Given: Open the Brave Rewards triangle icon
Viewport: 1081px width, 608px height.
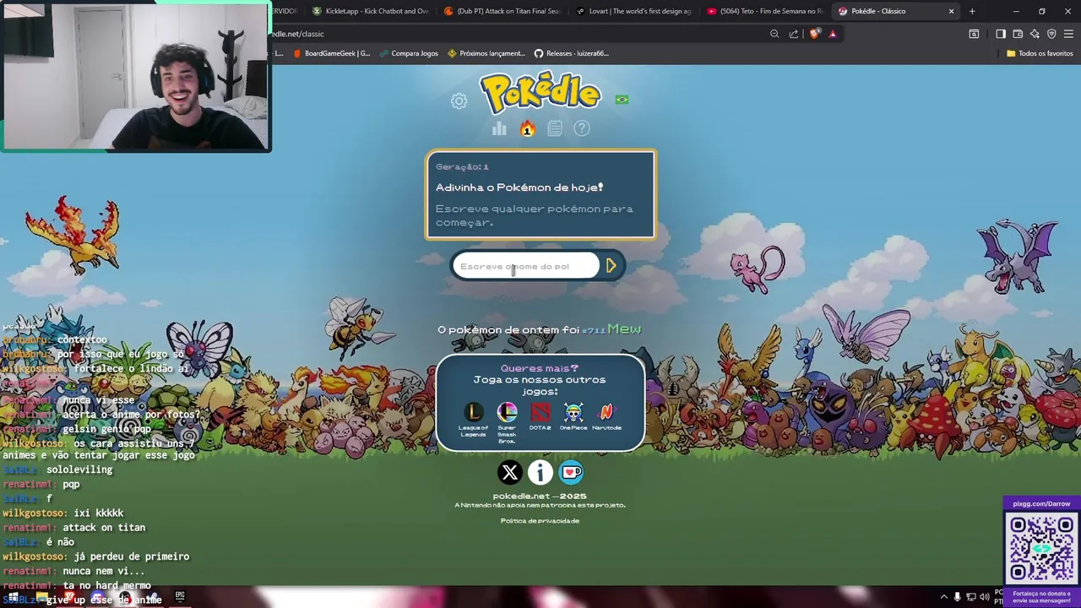Looking at the screenshot, I should tap(833, 34).
